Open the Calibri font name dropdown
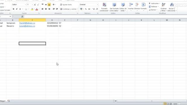 pyautogui.click(x=25, y=5)
